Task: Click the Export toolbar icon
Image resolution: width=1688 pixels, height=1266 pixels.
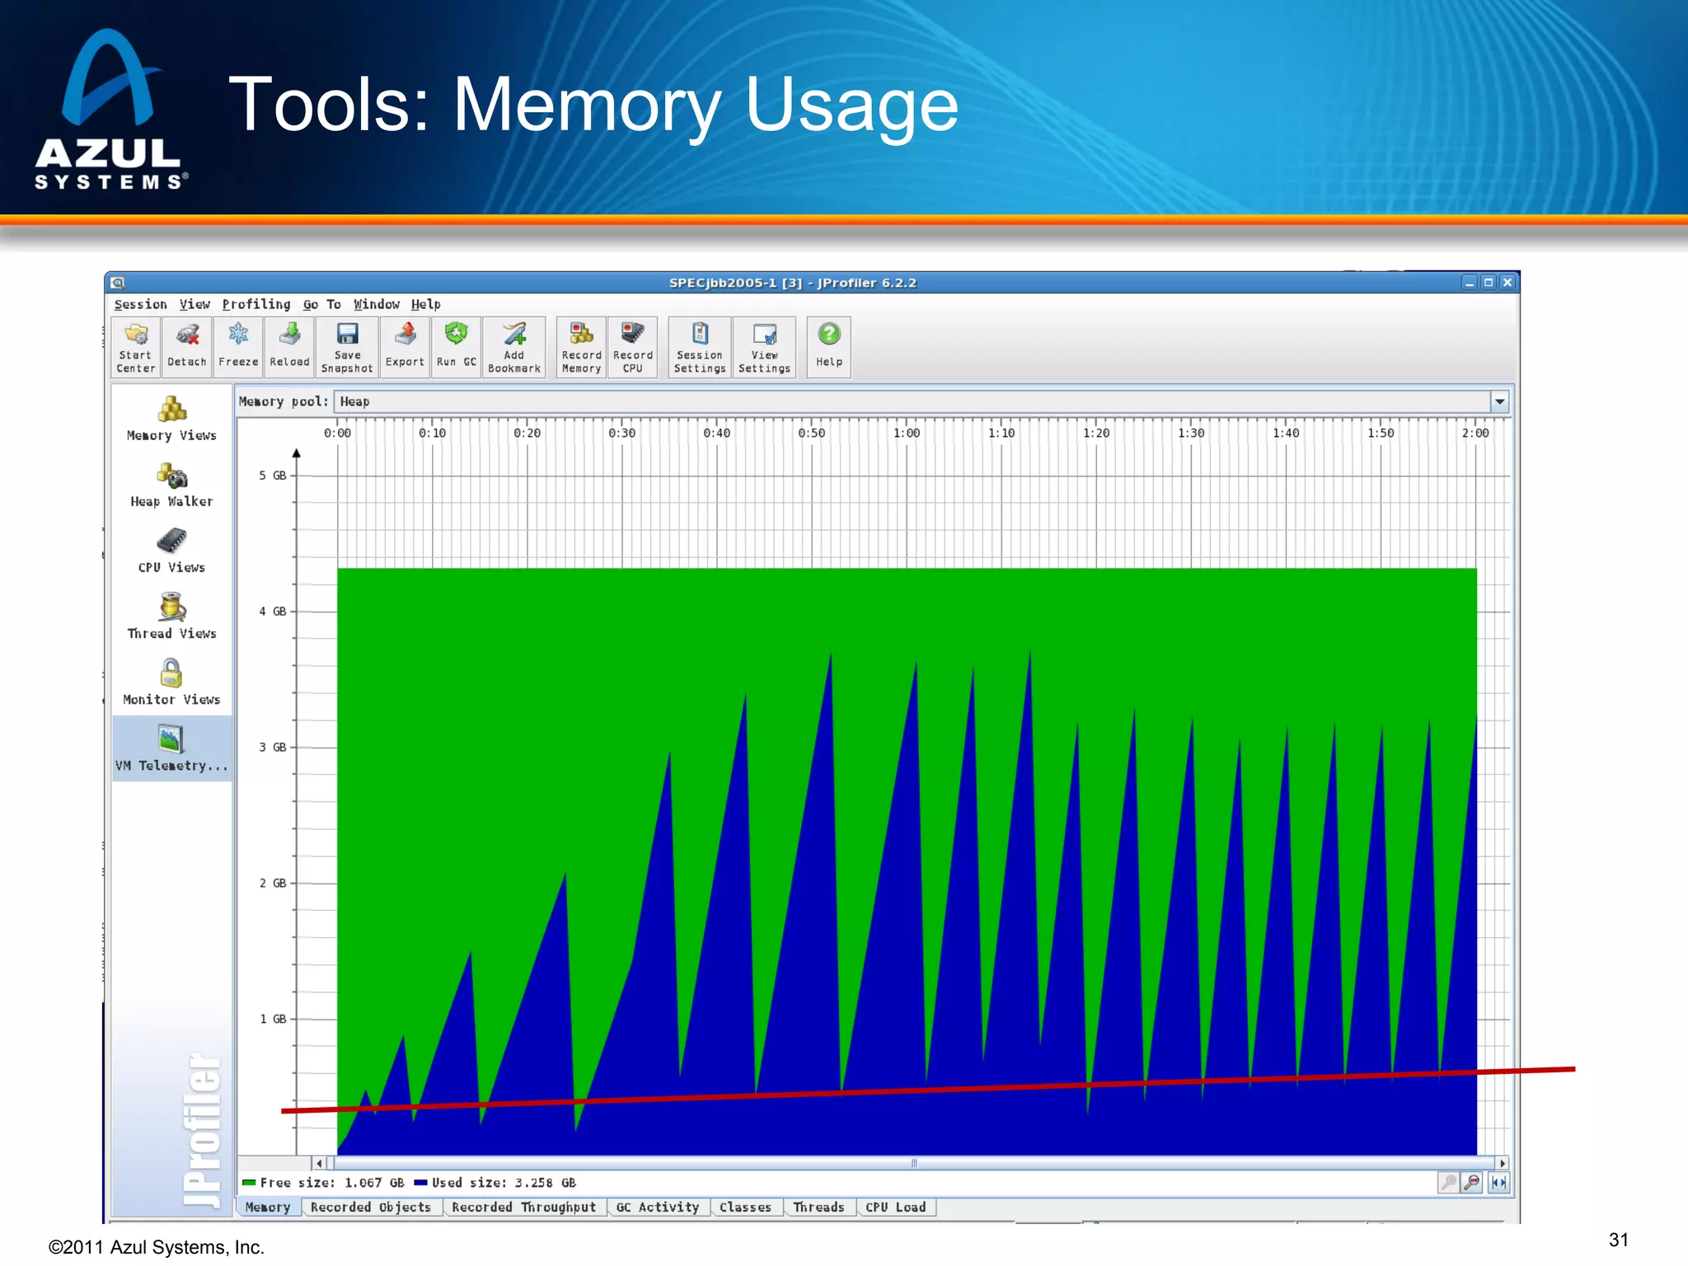Action: [405, 347]
